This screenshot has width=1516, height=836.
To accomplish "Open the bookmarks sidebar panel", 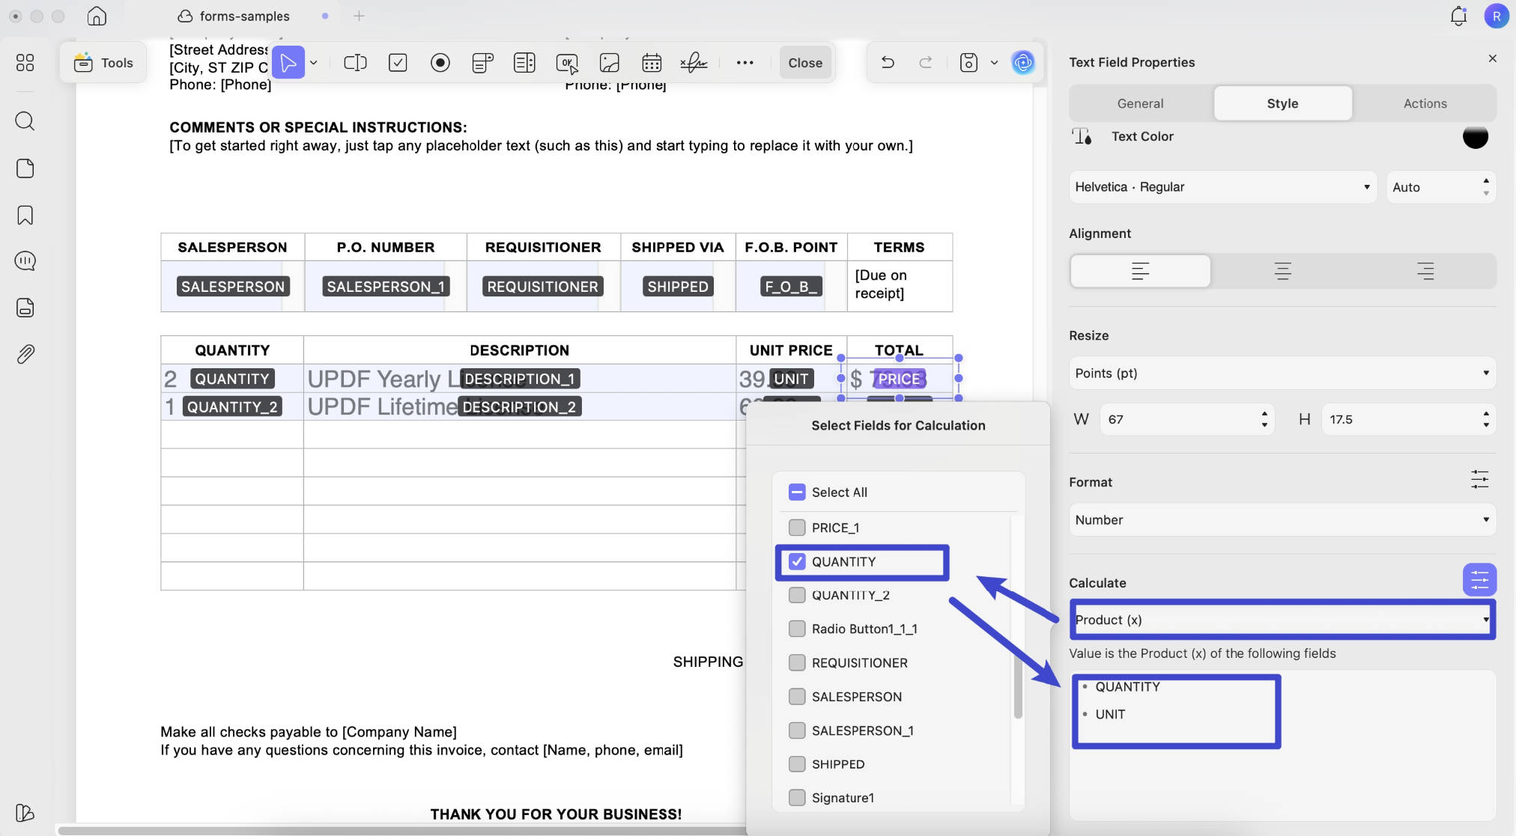I will point(25,216).
